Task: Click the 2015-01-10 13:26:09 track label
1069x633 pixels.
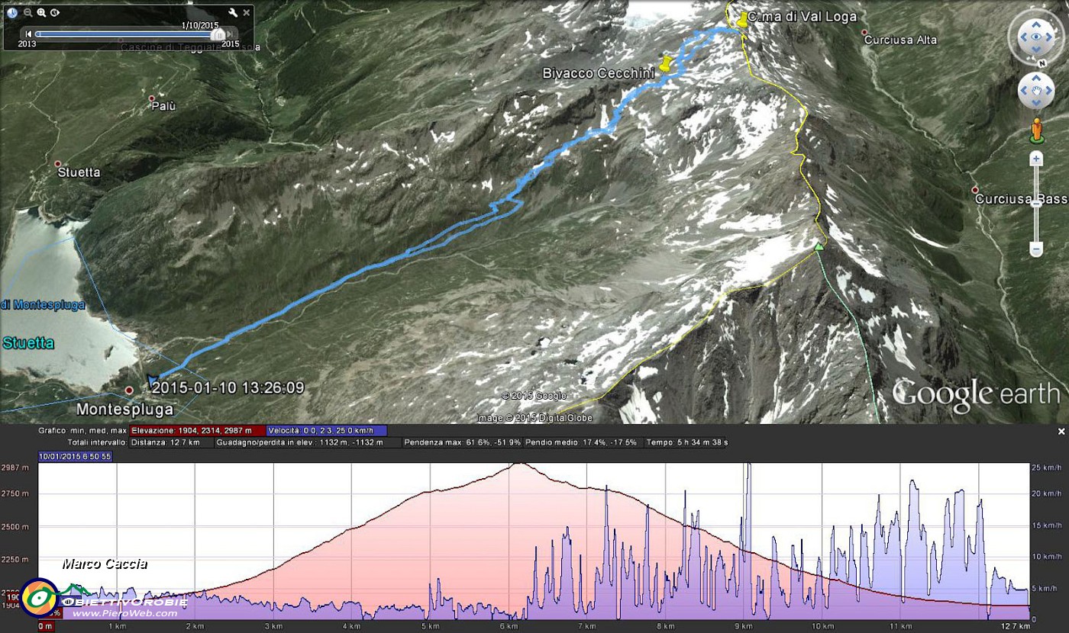Action: (x=228, y=387)
